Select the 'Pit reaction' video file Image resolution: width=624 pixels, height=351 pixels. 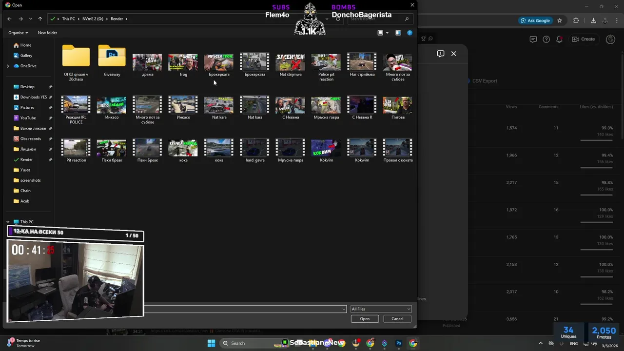pyautogui.click(x=76, y=151)
